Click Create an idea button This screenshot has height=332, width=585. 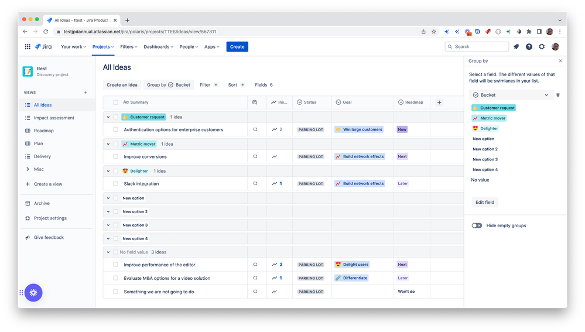(x=122, y=85)
